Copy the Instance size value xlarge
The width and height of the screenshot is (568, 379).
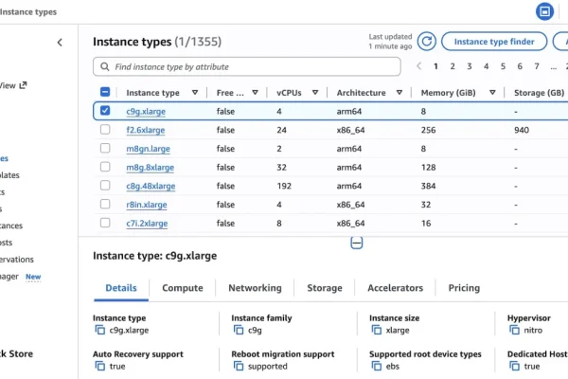coord(377,330)
